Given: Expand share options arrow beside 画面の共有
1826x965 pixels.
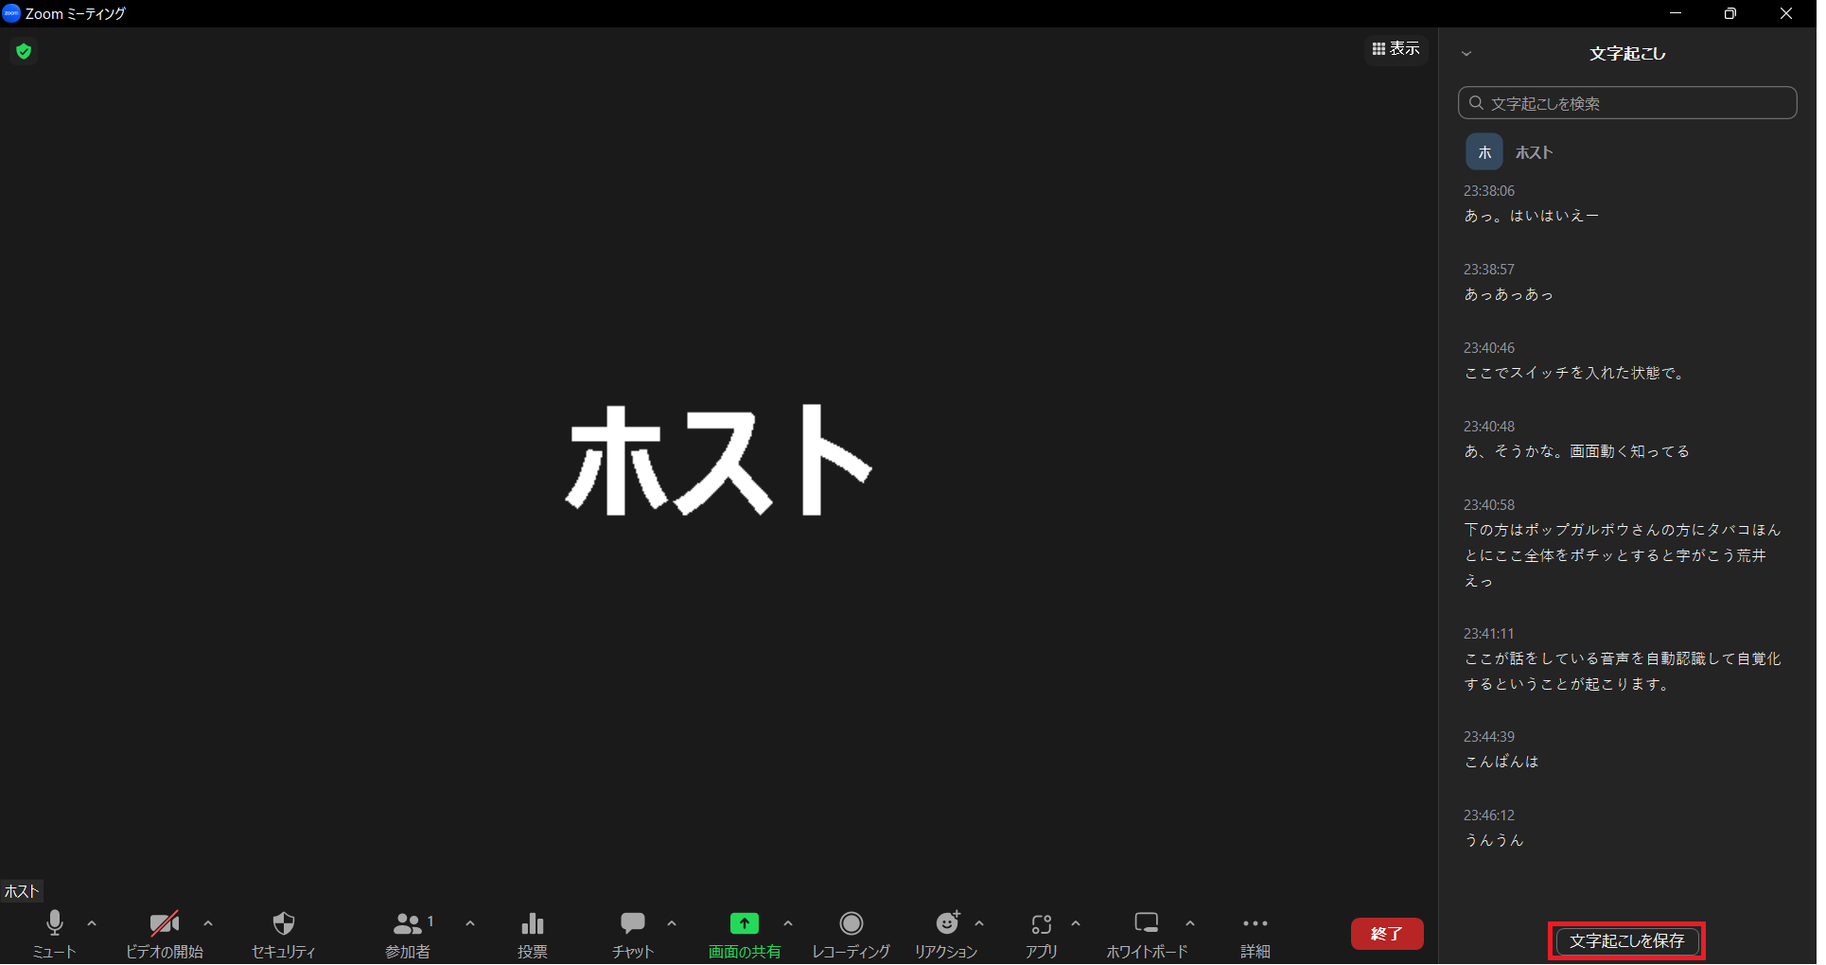Looking at the screenshot, I should [x=788, y=923].
